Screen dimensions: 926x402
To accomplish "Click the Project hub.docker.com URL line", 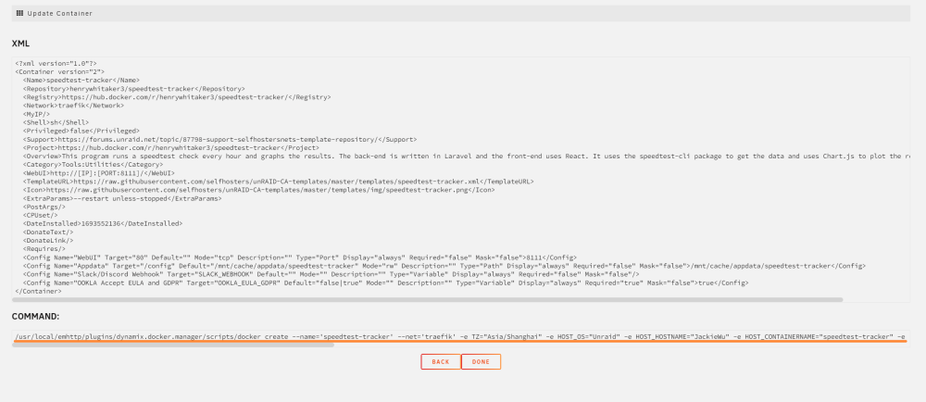I will (x=170, y=147).
